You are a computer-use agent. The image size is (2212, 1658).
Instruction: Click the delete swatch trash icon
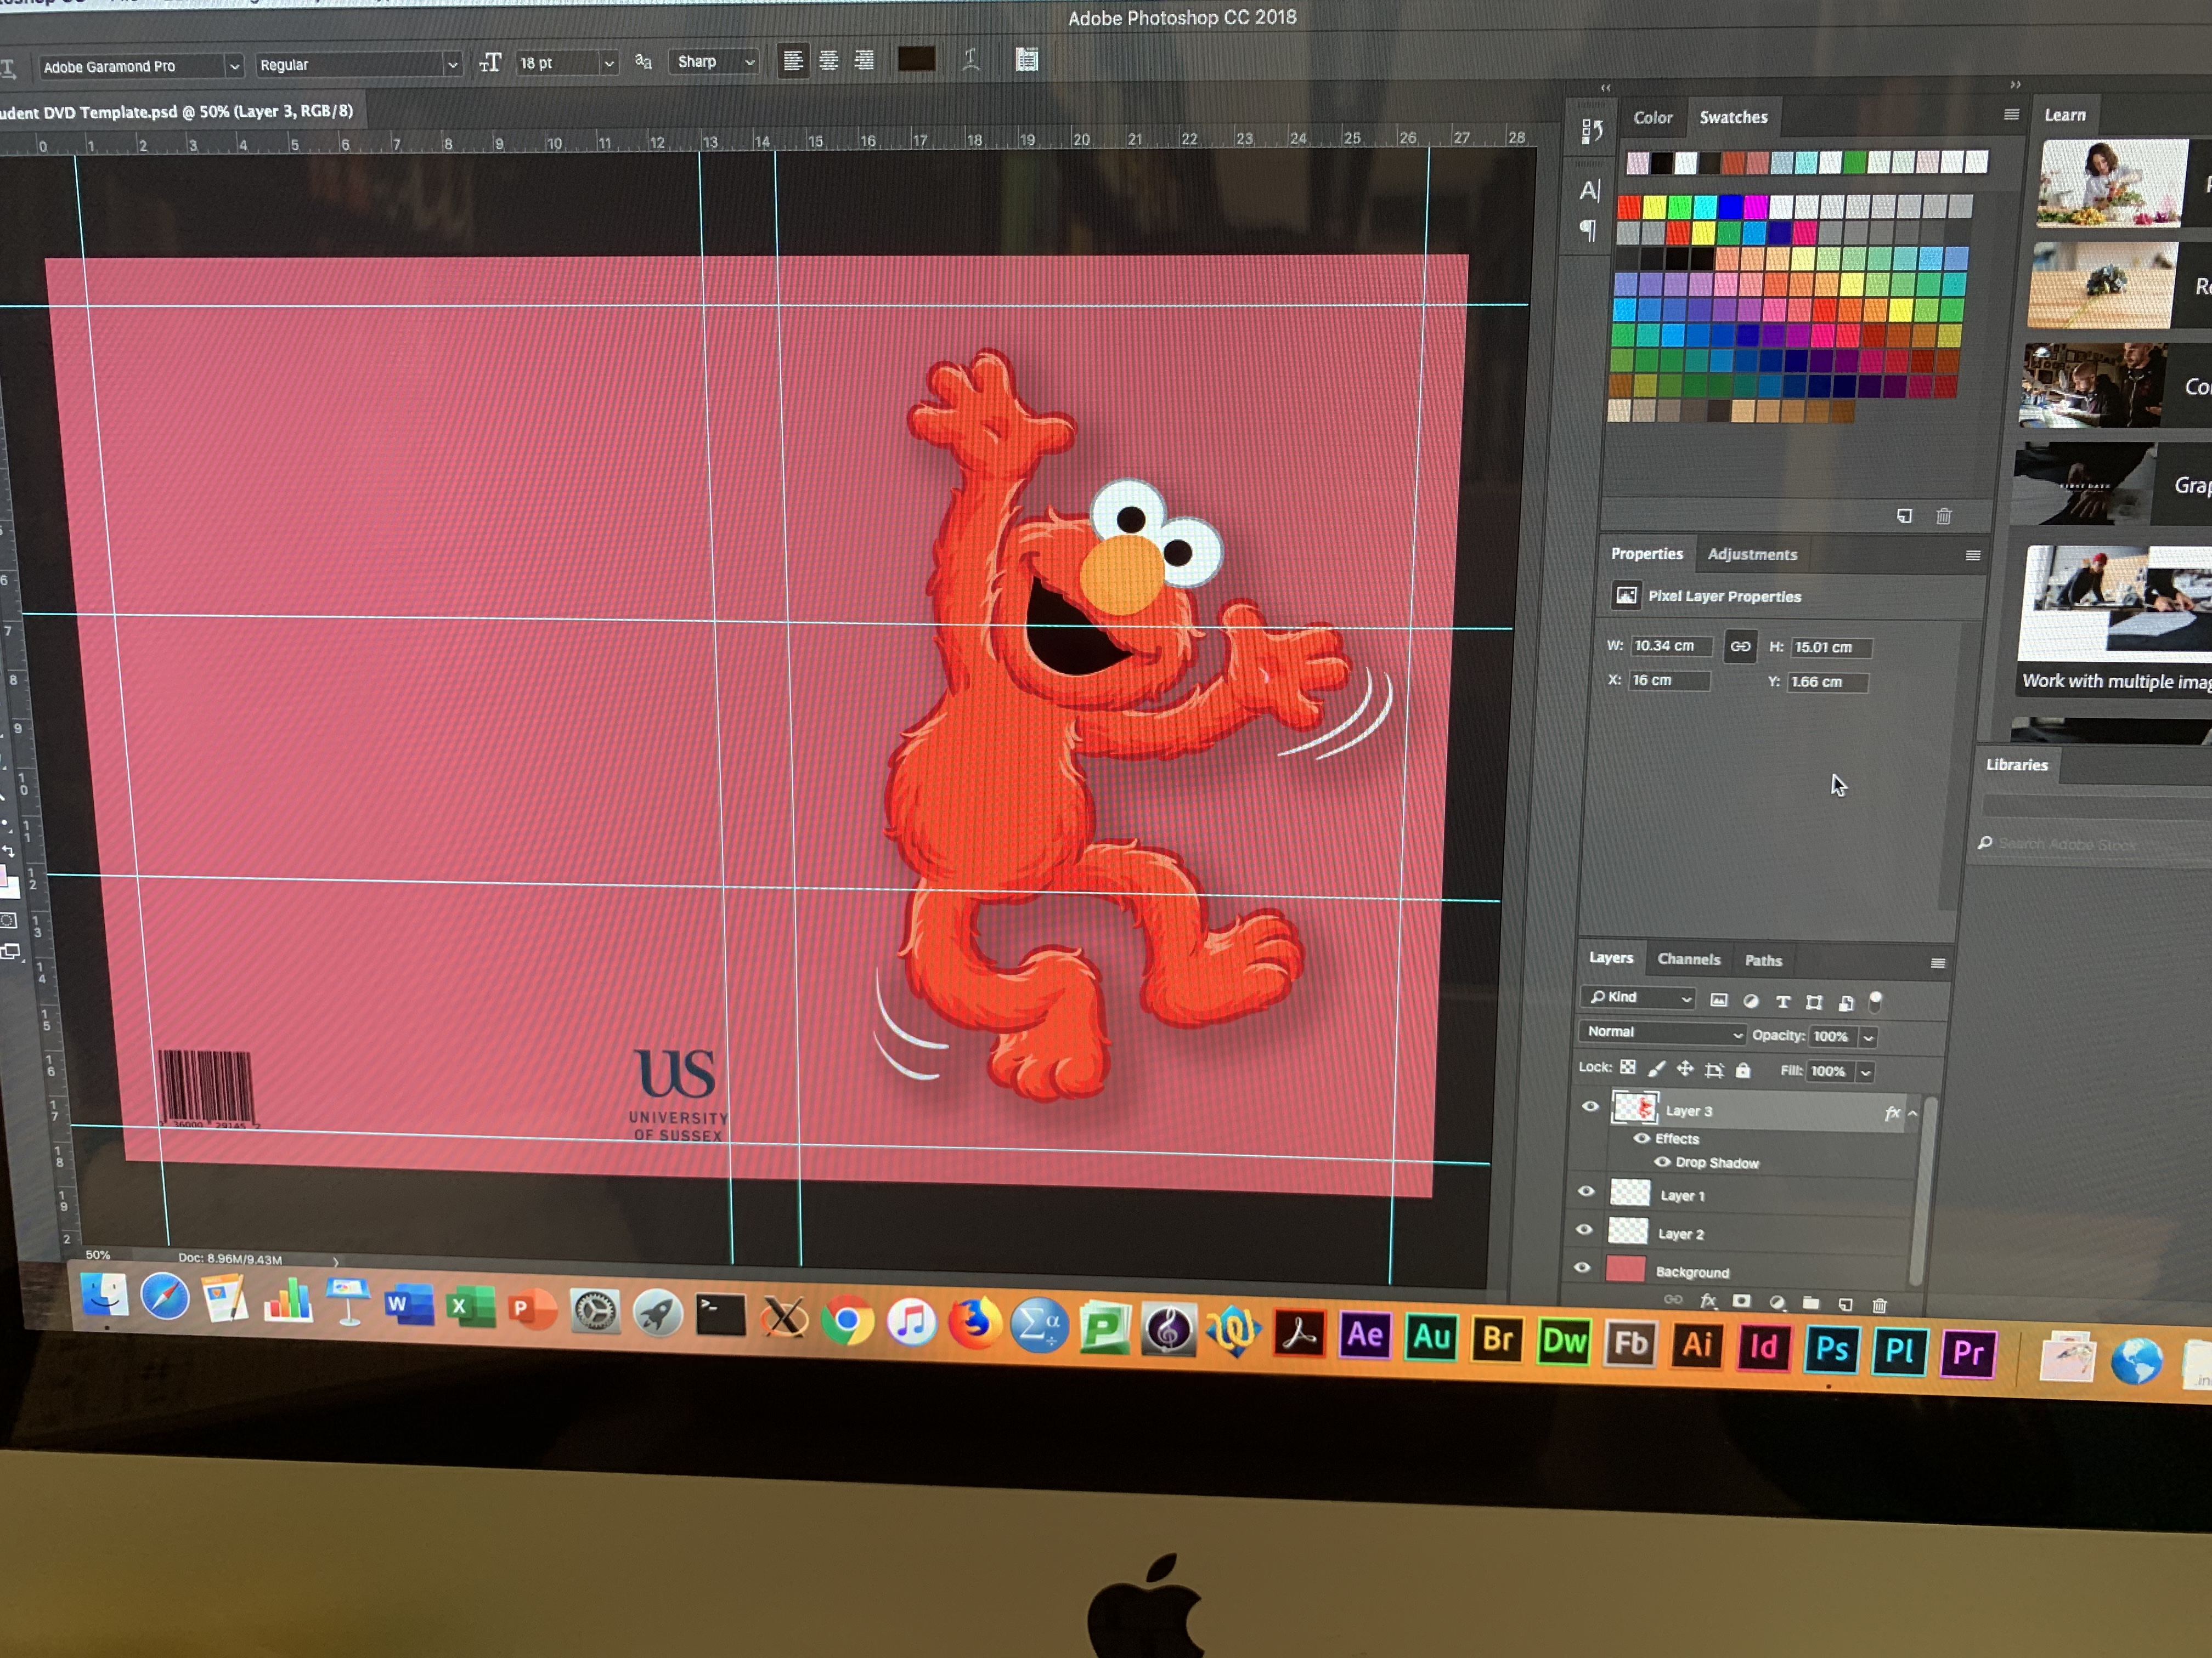tap(1943, 516)
